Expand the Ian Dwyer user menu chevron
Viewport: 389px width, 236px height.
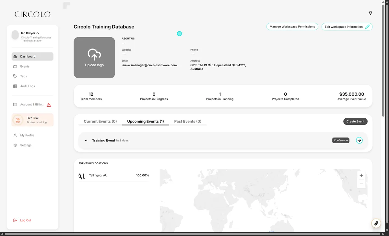pyautogui.click(x=38, y=33)
